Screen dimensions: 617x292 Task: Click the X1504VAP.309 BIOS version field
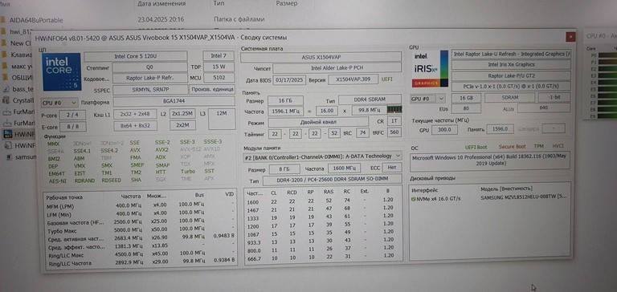pyautogui.click(x=353, y=79)
